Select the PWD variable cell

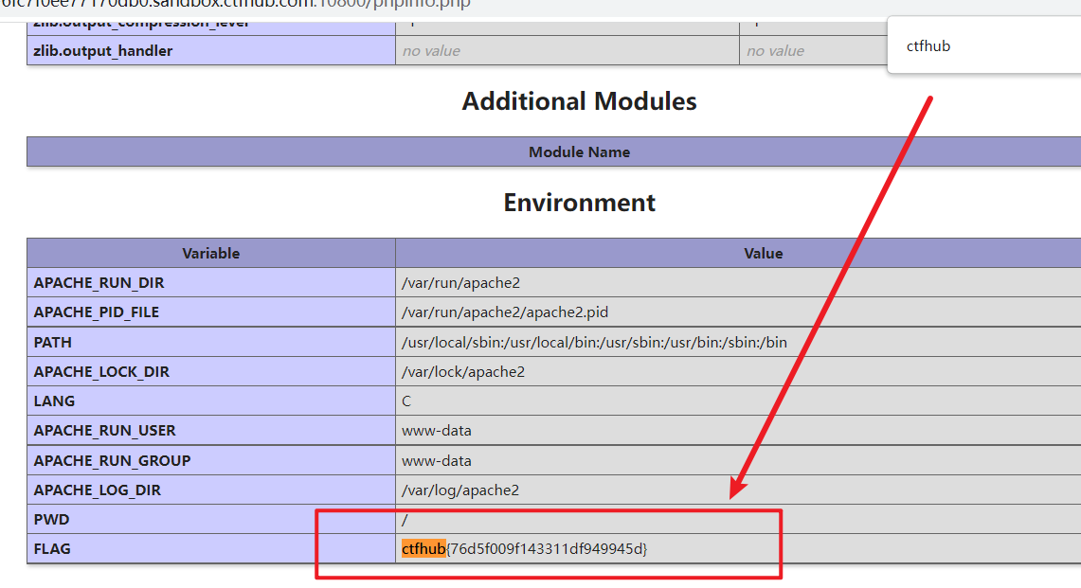coord(211,519)
